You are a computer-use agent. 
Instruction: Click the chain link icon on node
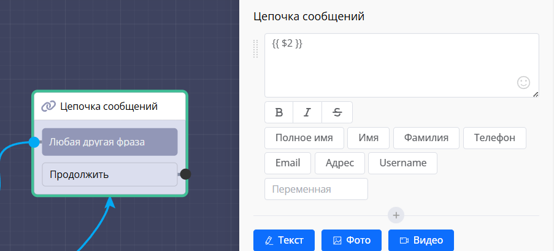click(48, 106)
